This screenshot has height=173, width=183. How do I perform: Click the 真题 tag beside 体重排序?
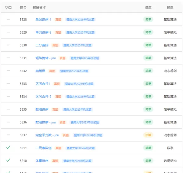coord(55,161)
